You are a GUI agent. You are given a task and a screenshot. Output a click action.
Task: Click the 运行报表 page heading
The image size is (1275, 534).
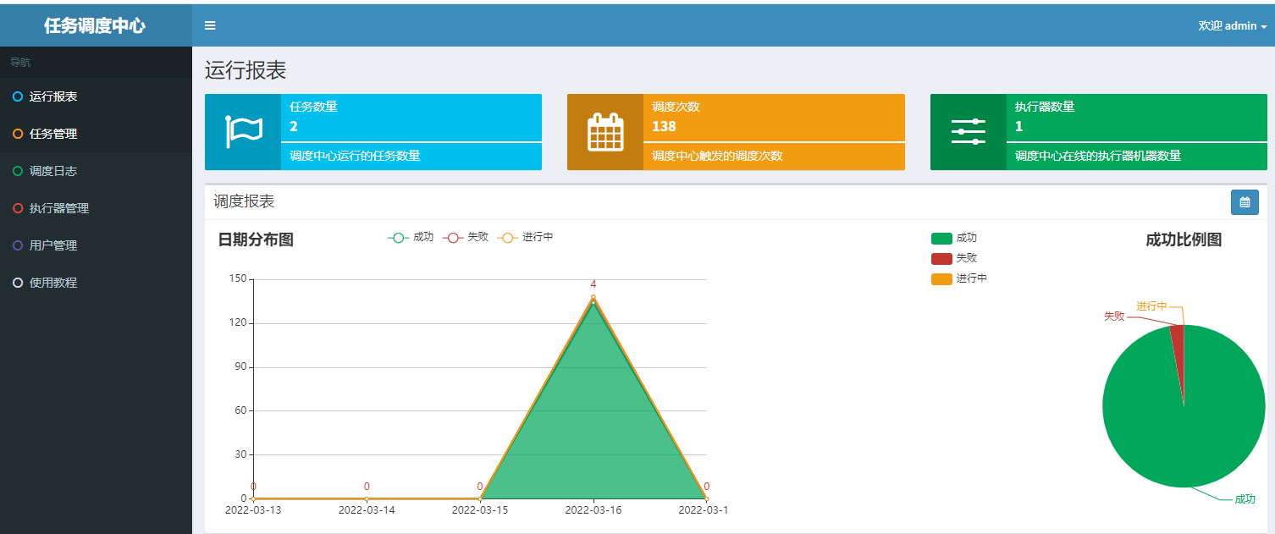(246, 70)
